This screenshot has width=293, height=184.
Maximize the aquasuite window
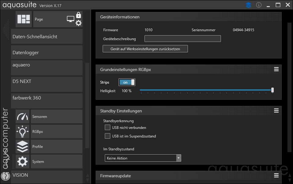[x=278, y=5]
